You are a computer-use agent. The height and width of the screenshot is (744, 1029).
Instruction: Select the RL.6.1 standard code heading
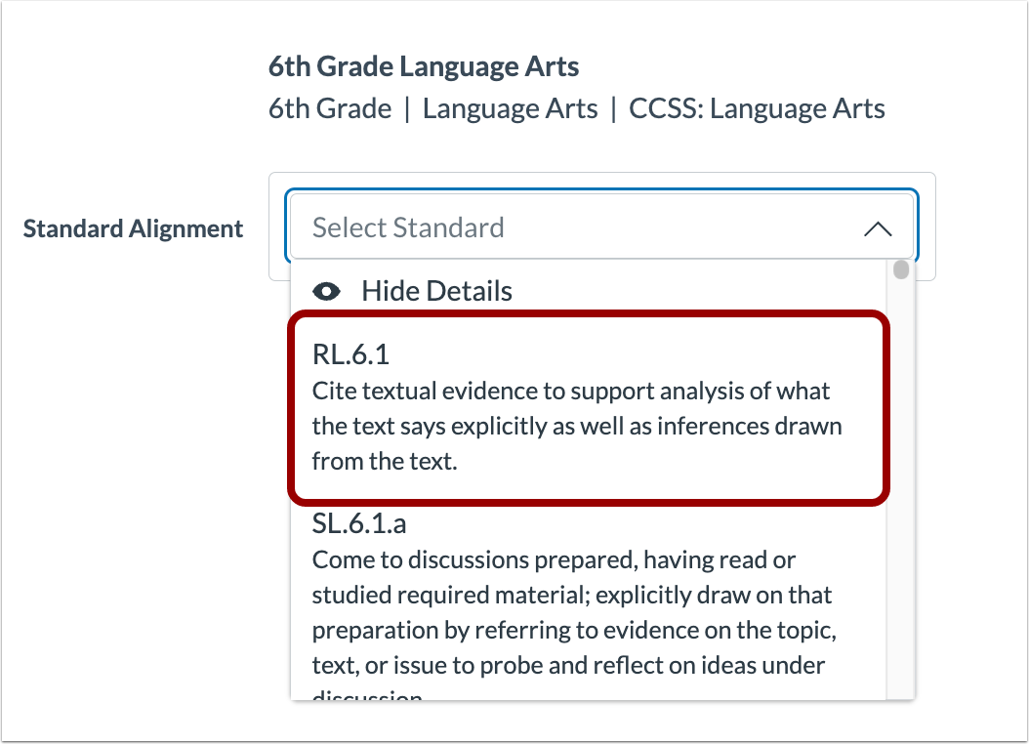coord(344,355)
